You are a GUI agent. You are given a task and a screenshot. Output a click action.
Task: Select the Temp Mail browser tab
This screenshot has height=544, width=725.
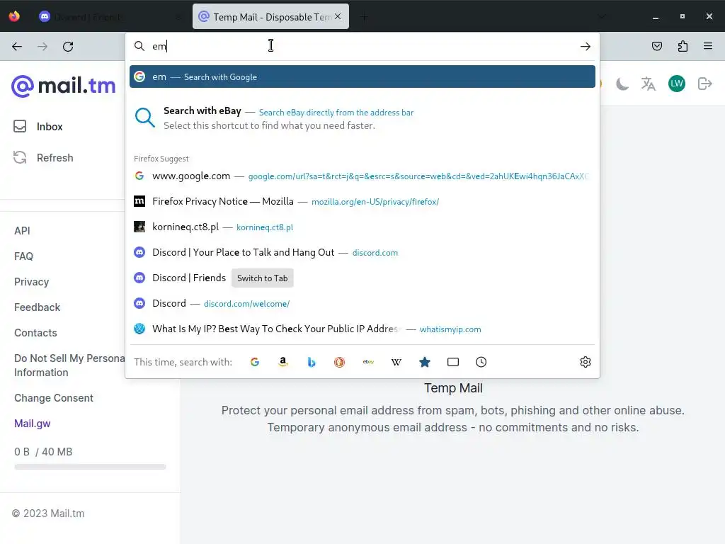(x=270, y=17)
